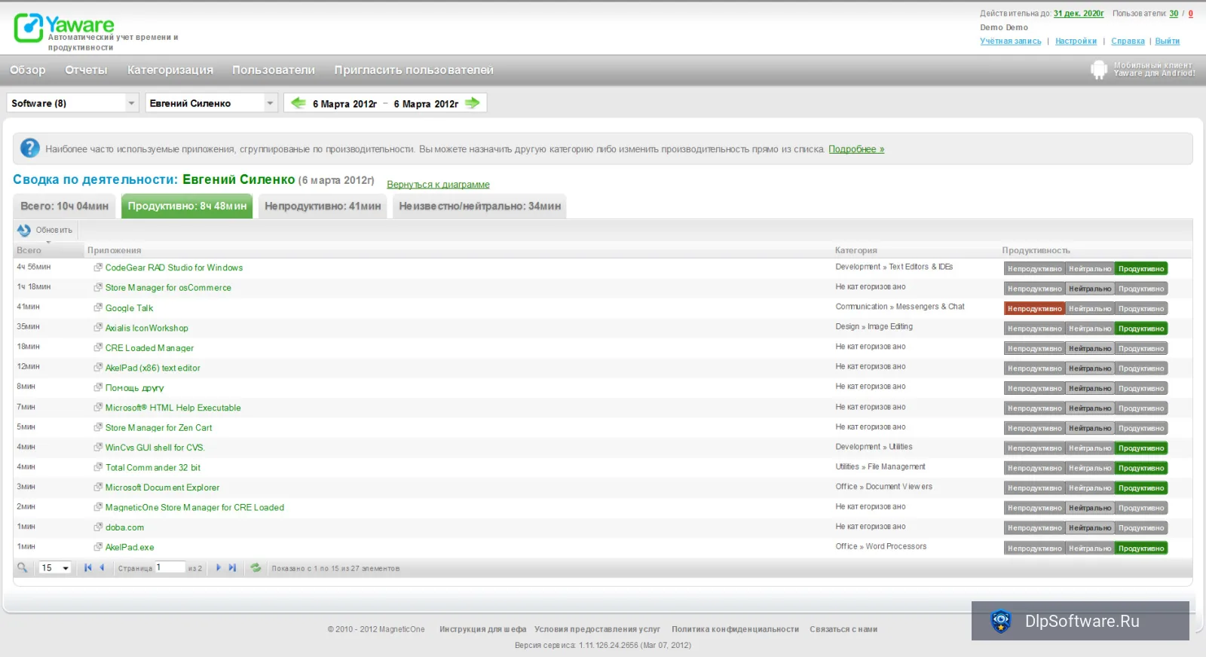The image size is (1206, 657).
Task: Click the magnifier search icon in pager
Action: point(23,567)
